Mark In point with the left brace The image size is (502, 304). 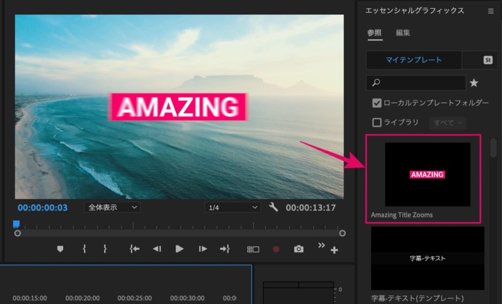point(84,249)
